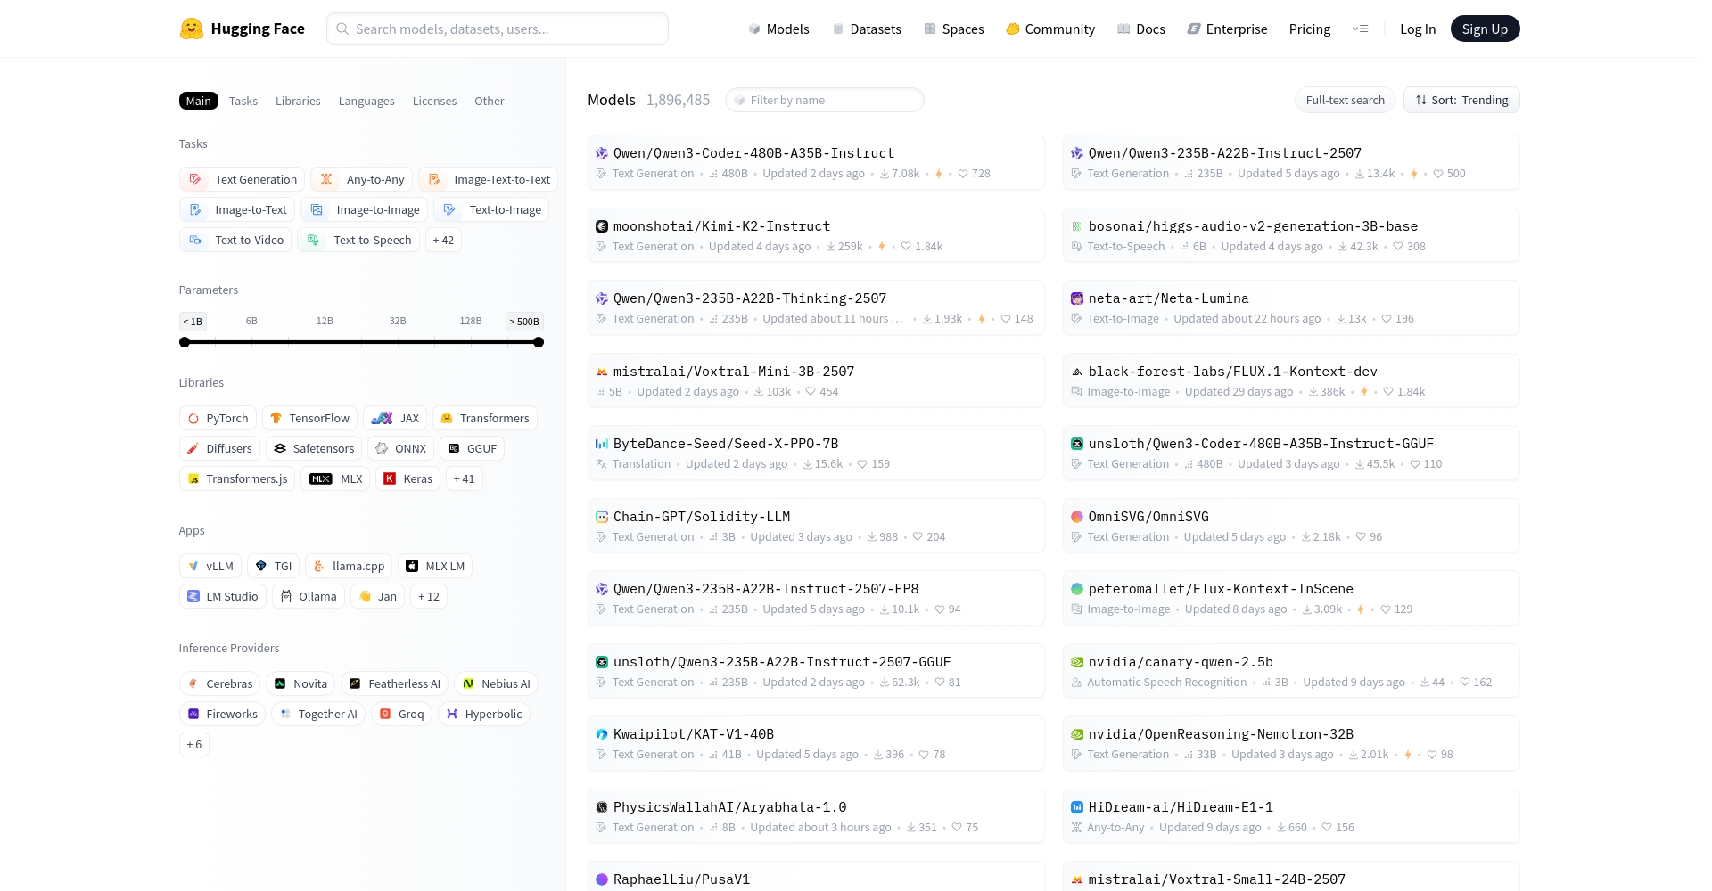The image size is (1712, 891).
Task: Click the Text-to-Image task icon
Action: (x=449, y=209)
